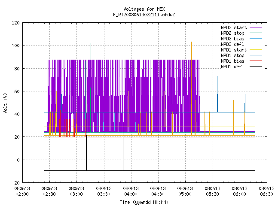Click the 'Volt (V)' y-axis label
This screenshot has height=206, width=275.
(6, 103)
